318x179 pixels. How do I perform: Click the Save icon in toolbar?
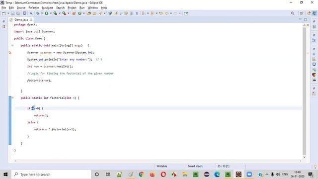click(x=12, y=13)
